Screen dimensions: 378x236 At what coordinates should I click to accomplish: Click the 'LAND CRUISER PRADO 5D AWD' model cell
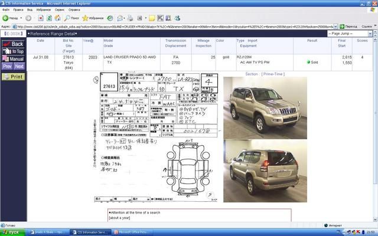[130, 57]
